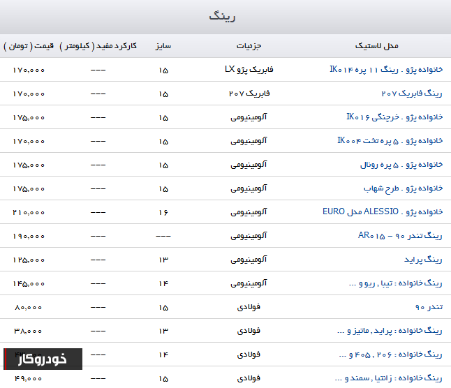This screenshot has height=388, width=451.
Task: Click the رینگ table title
Action: point(222,16)
